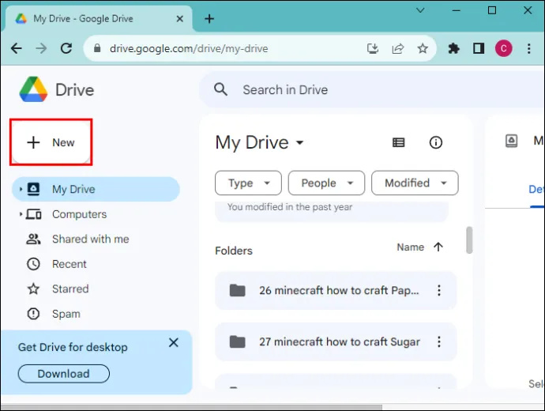545x411 pixels.
Task: Go forward with the browser forward arrow
Action: (41, 48)
